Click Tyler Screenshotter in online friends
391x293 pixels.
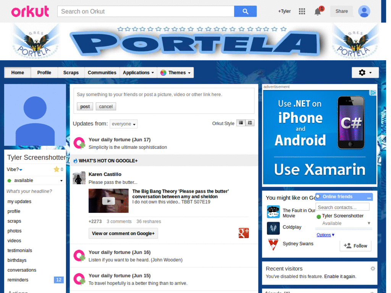343,216
